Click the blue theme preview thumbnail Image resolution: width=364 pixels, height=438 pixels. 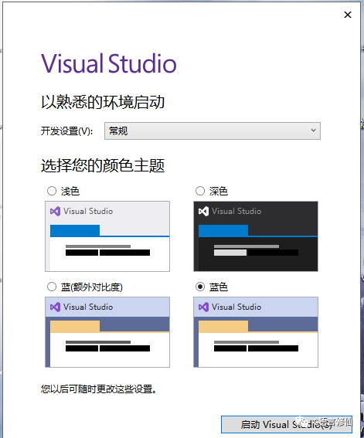pyautogui.click(x=256, y=332)
